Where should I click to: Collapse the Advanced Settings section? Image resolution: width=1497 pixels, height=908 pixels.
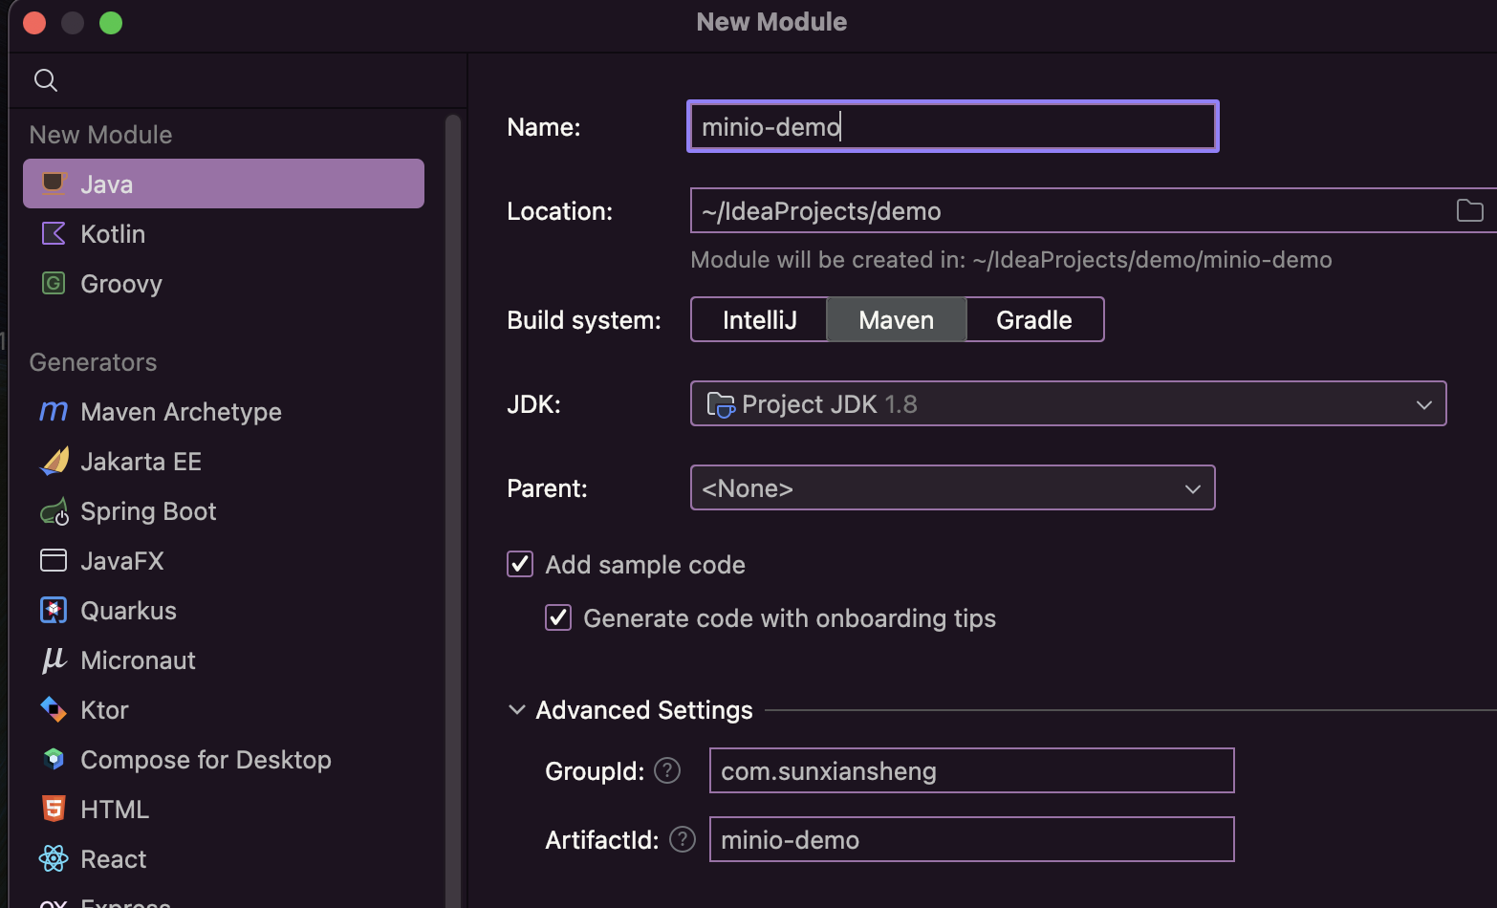point(517,709)
